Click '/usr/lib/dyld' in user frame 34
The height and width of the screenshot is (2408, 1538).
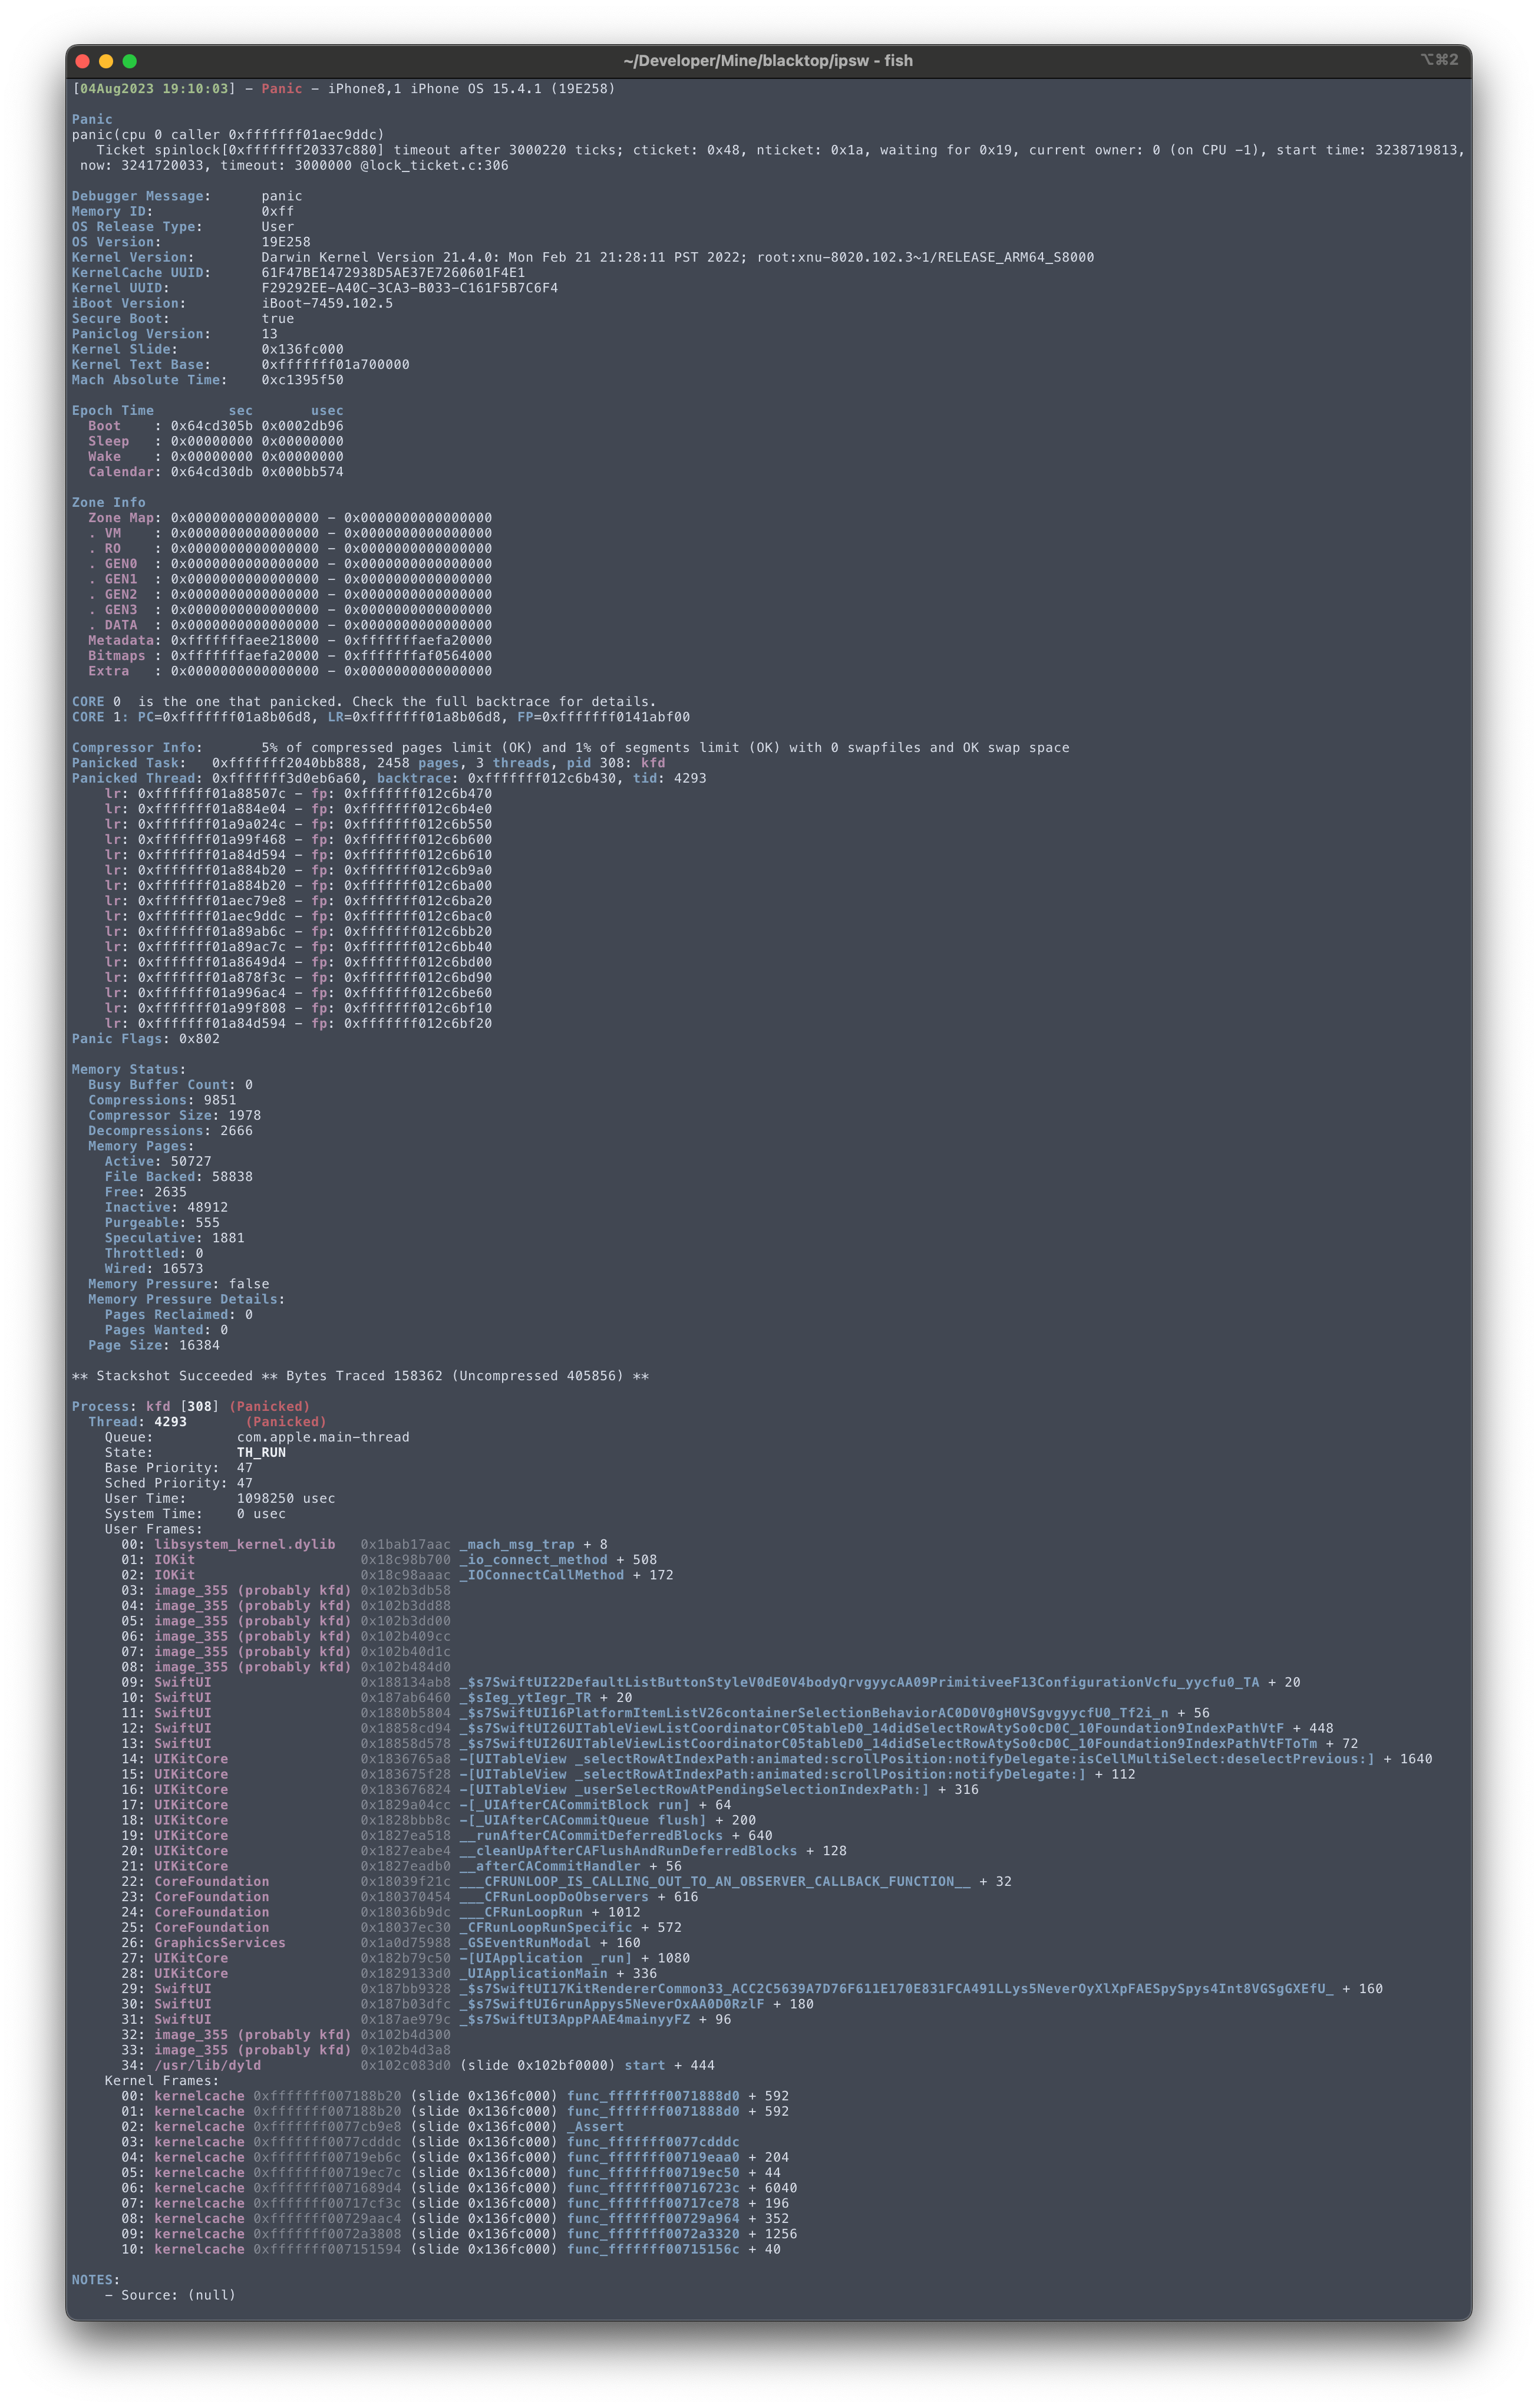[208, 2066]
